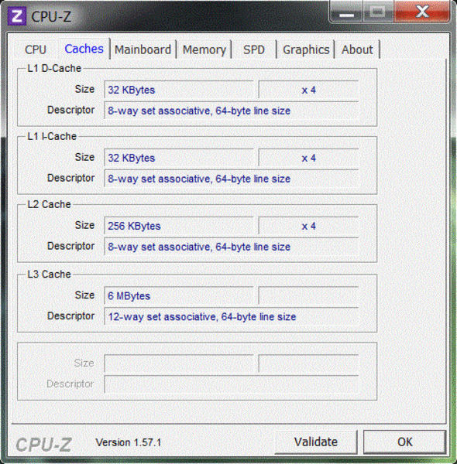Viewport: 457px width, 464px height.
Task: Click the L1 D-Cache descriptor field
Action: tap(231, 111)
